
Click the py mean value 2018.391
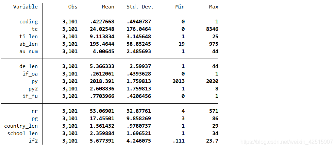tap(102, 82)
